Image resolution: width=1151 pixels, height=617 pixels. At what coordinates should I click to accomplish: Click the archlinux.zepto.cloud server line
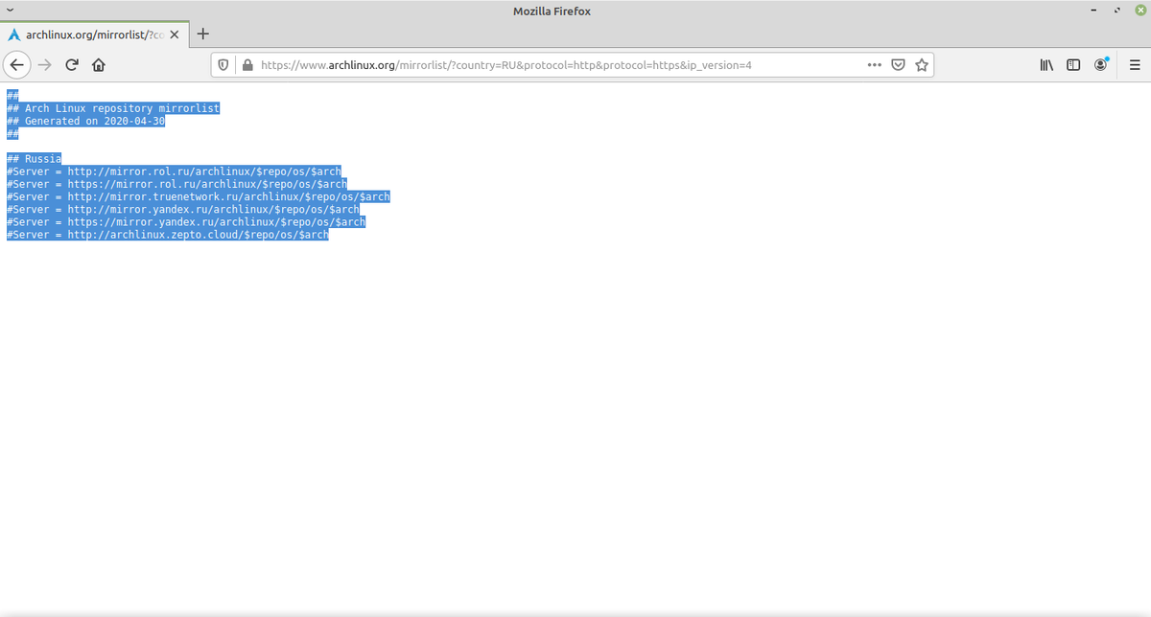168,234
